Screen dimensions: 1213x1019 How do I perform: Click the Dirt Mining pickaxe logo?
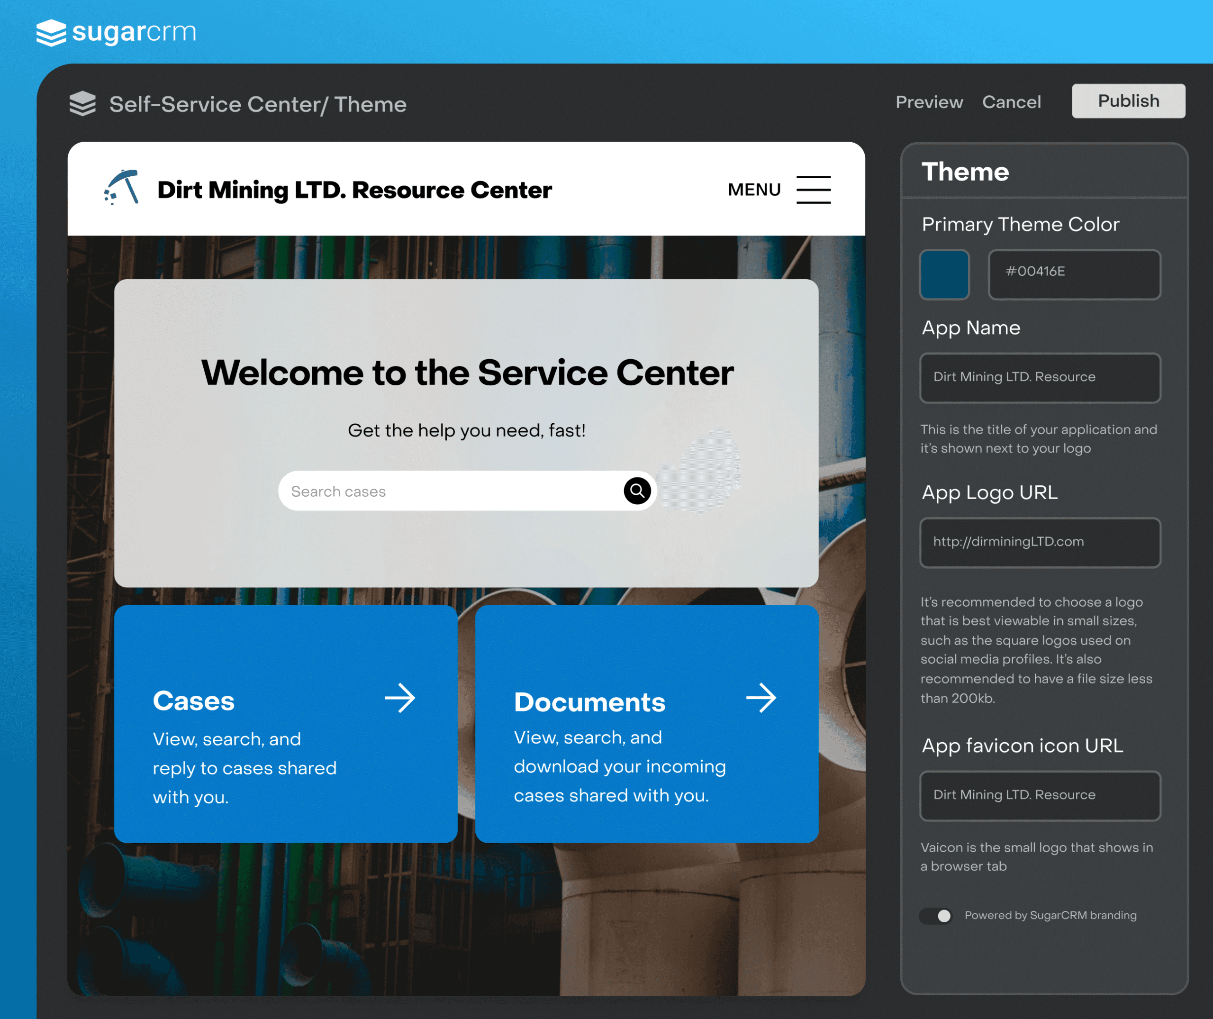pyautogui.click(x=122, y=188)
